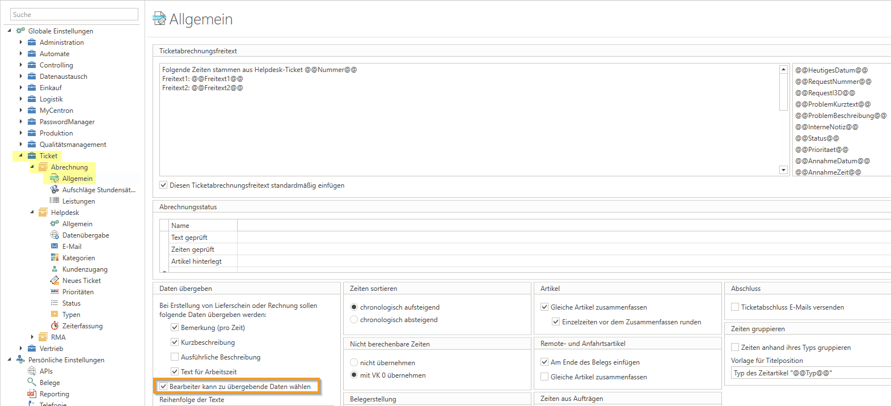Click the Kategorien colored grid icon
Image resolution: width=891 pixels, height=406 pixels.
coord(54,258)
